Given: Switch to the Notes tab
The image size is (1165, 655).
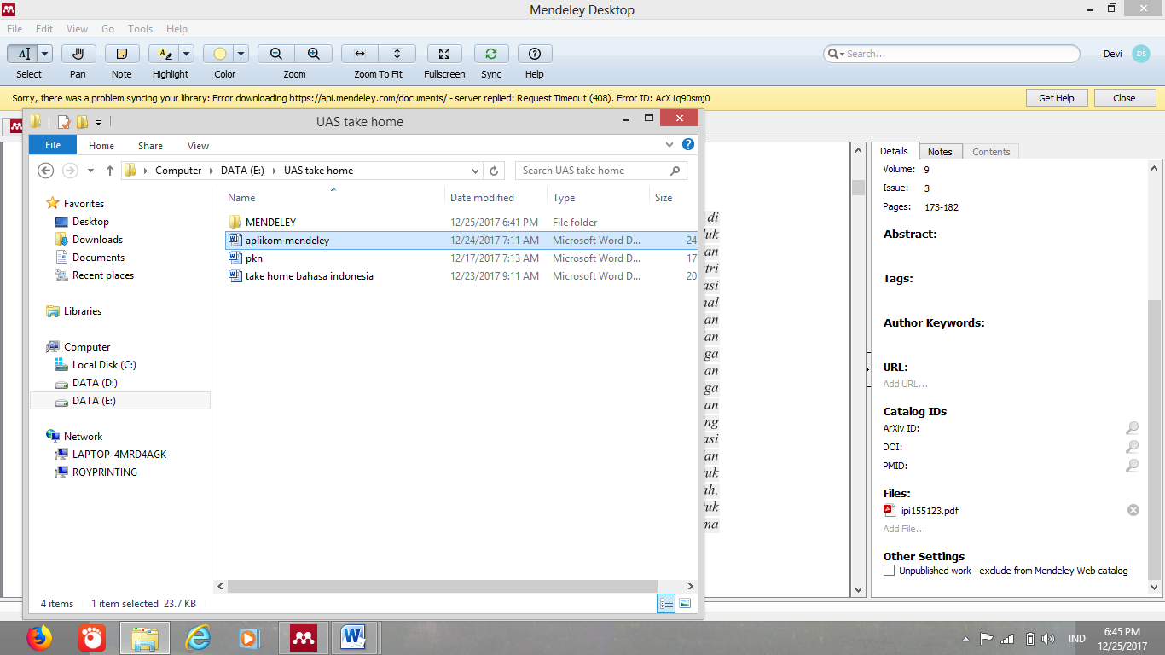Looking at the screenshot, I should (940, 152).
